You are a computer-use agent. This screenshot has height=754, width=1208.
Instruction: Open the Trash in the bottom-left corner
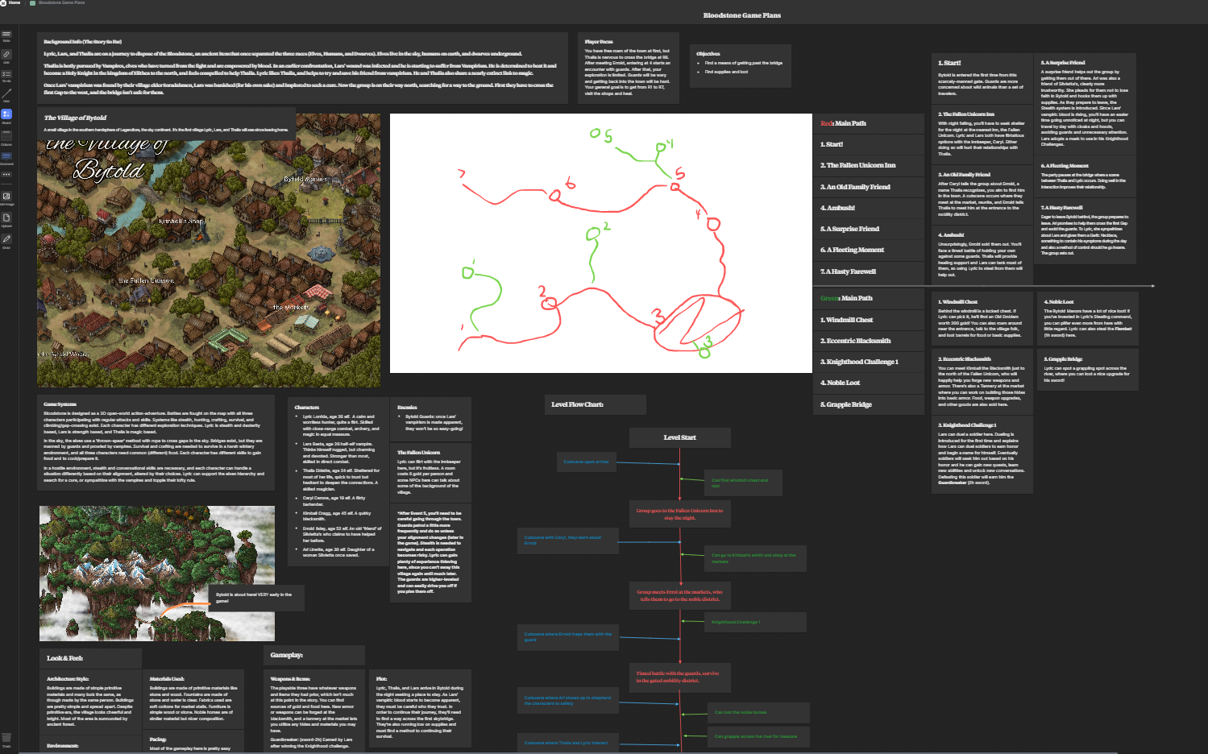tap(6, 738)
